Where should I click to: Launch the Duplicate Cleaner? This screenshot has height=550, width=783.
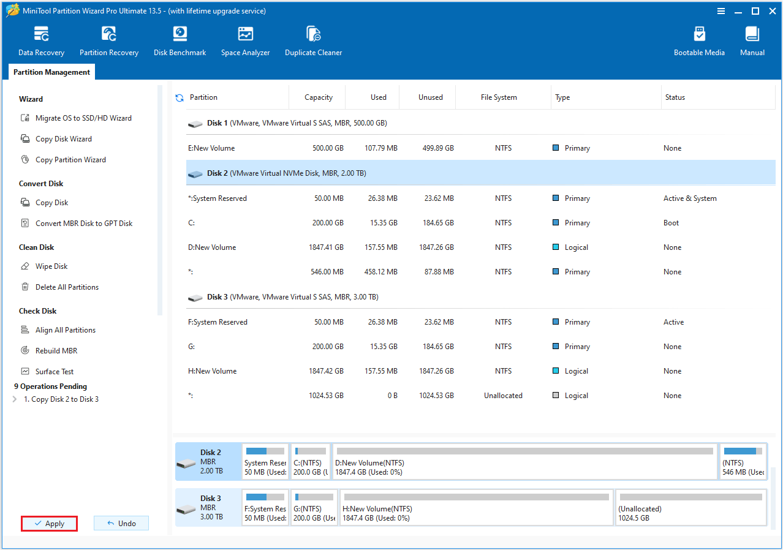313,40
